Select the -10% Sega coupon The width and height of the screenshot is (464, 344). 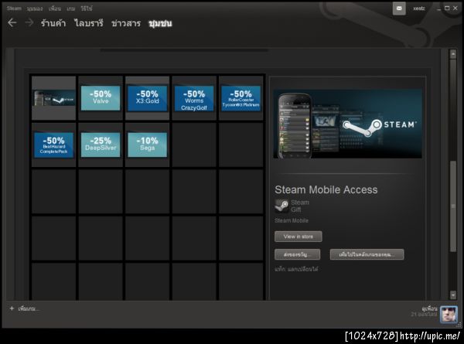coord(148,145)
